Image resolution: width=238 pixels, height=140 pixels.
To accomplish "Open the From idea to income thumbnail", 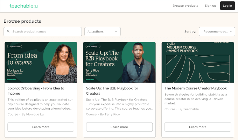I will tap(41, 62).
